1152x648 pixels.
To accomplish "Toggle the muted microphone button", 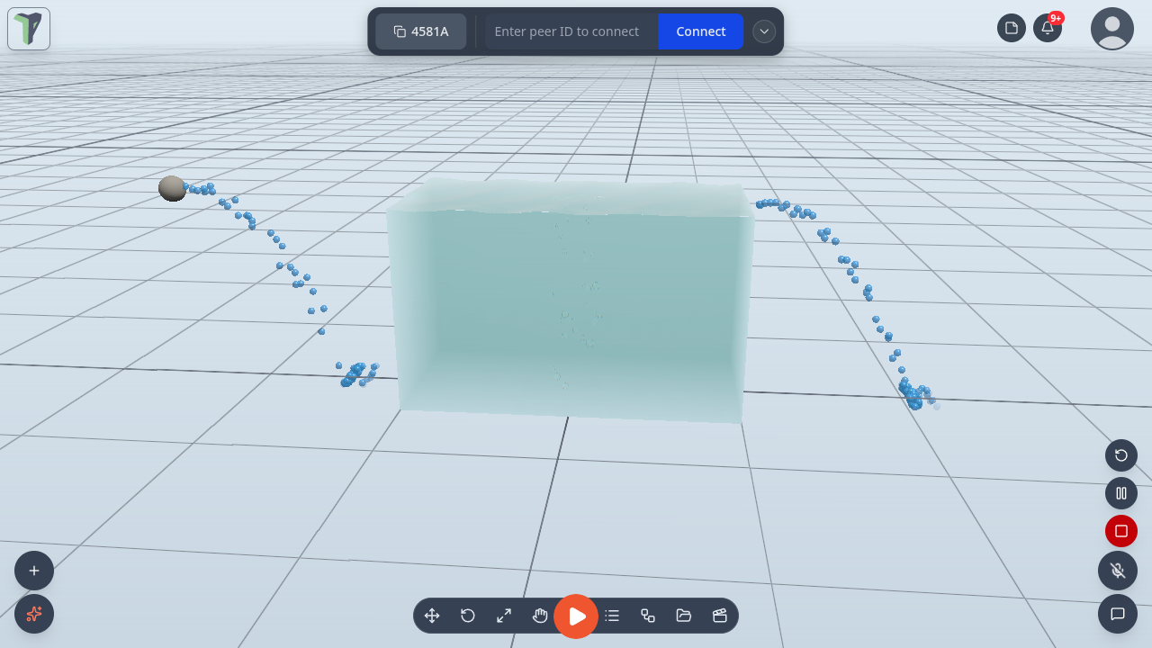I will point(1118,571).
